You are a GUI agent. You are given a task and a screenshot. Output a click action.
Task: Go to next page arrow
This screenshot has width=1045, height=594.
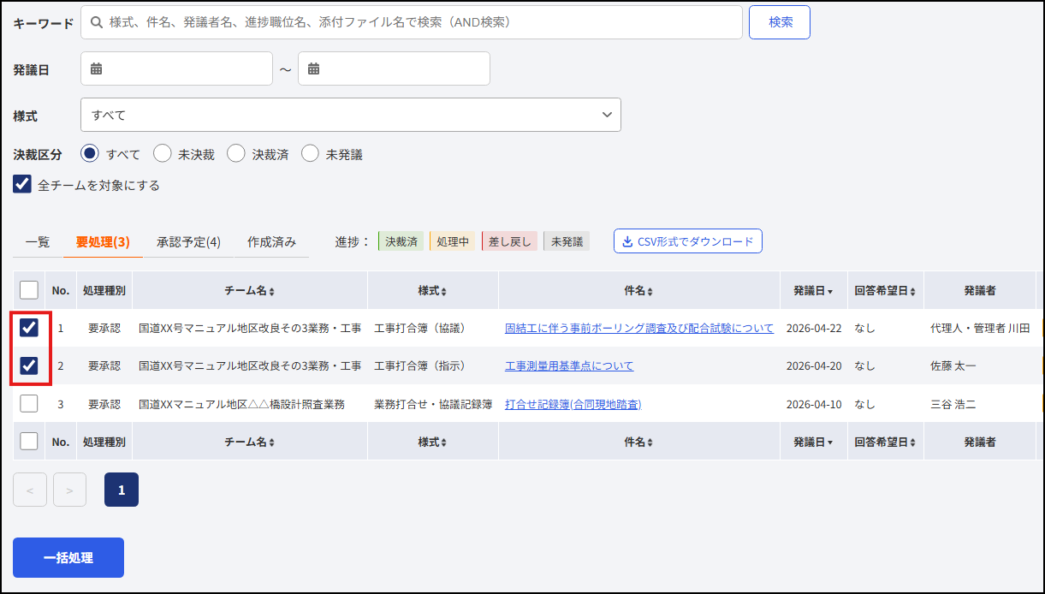pyautogui.click(x=69, y=490)
